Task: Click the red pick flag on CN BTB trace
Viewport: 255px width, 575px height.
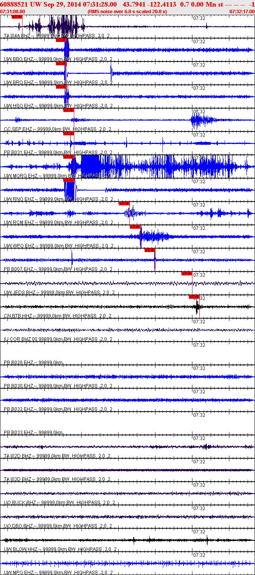Action: [x=194, y=297]
